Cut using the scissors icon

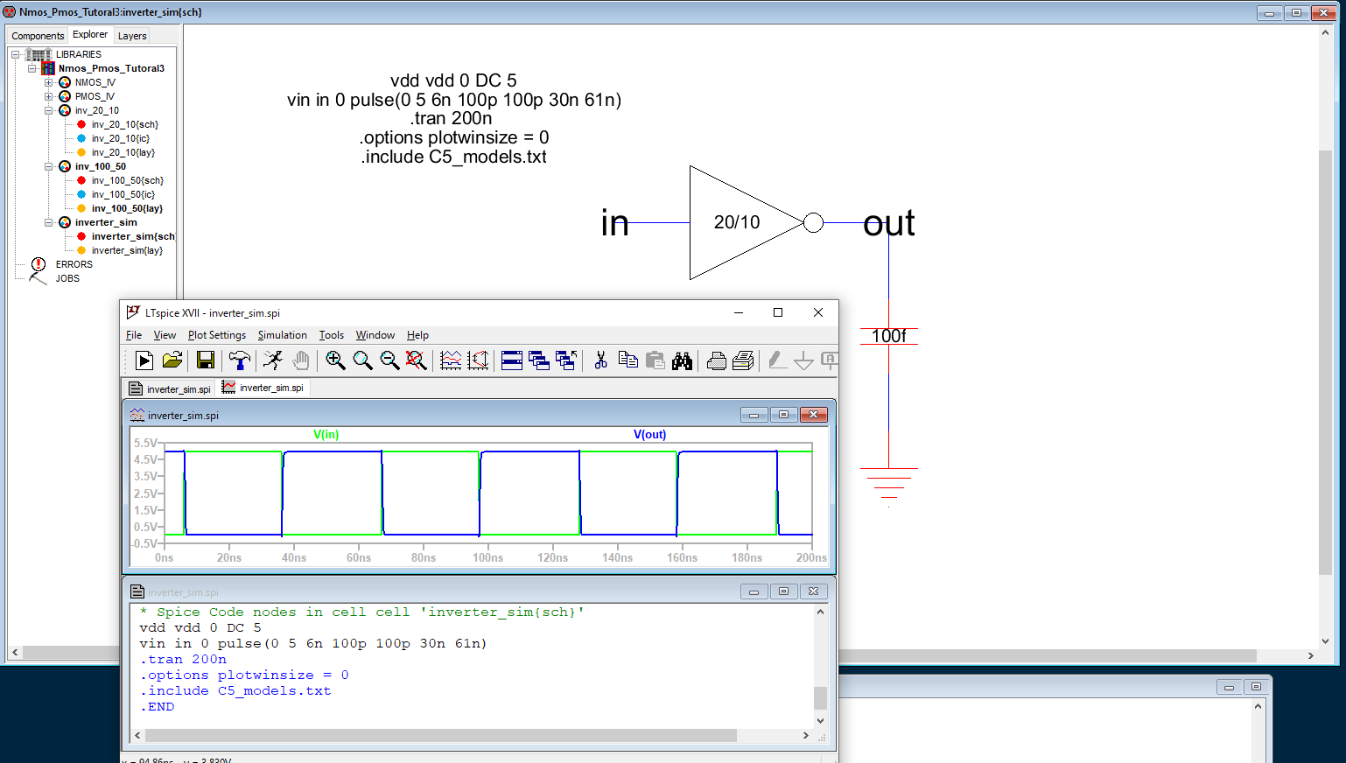pyautogui.click(x=600, y=360)
